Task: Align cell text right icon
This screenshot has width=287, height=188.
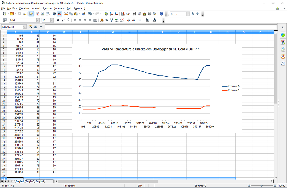Action: (x=85, y=20)
